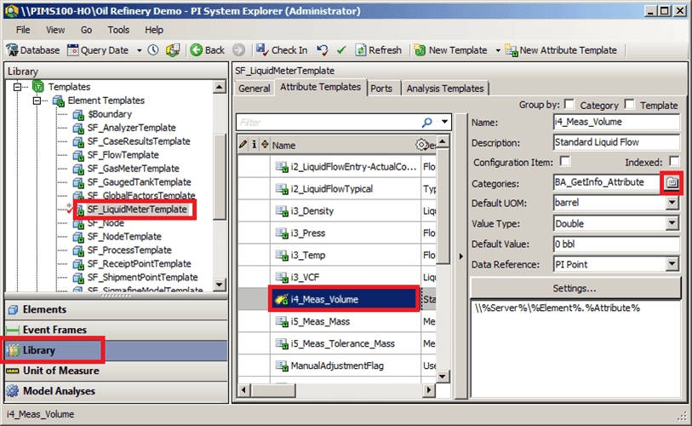Screen dimensions: 692x426
Task: Click the panel splitter collapse arrow
Action: (x=460, y=256)
